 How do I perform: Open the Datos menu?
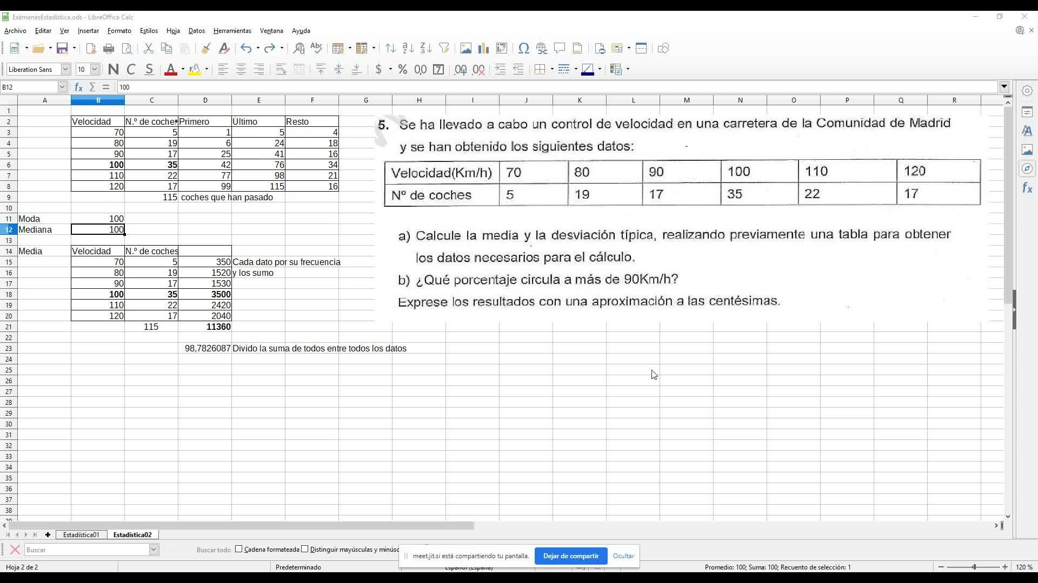coord(196,31)
